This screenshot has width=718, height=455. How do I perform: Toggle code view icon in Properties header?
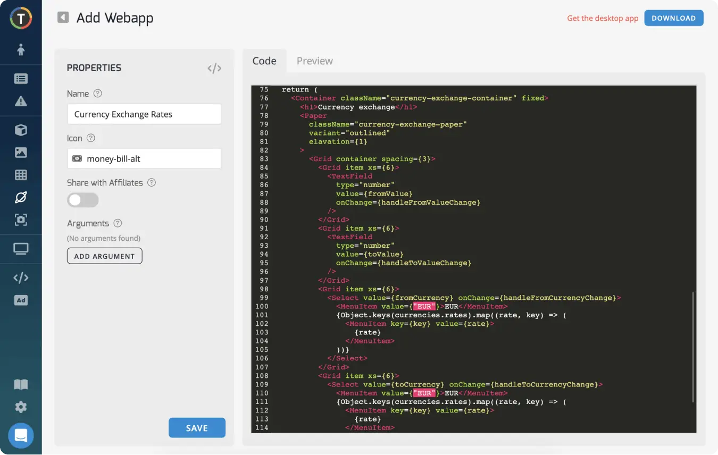click(x=214, y=68)
